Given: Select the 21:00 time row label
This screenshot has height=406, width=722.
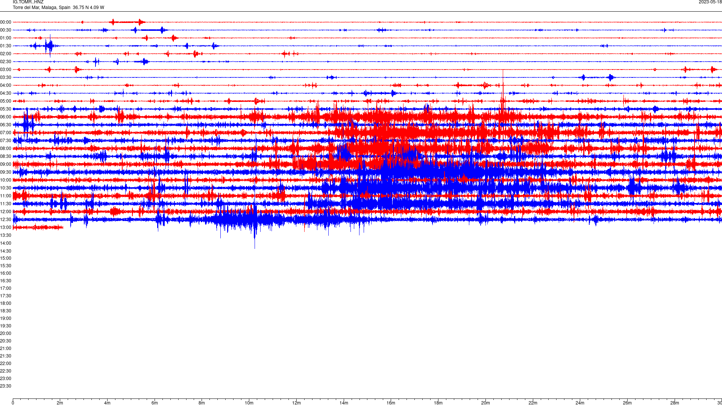Looking at the screenshot, I should tap(6, 348).
